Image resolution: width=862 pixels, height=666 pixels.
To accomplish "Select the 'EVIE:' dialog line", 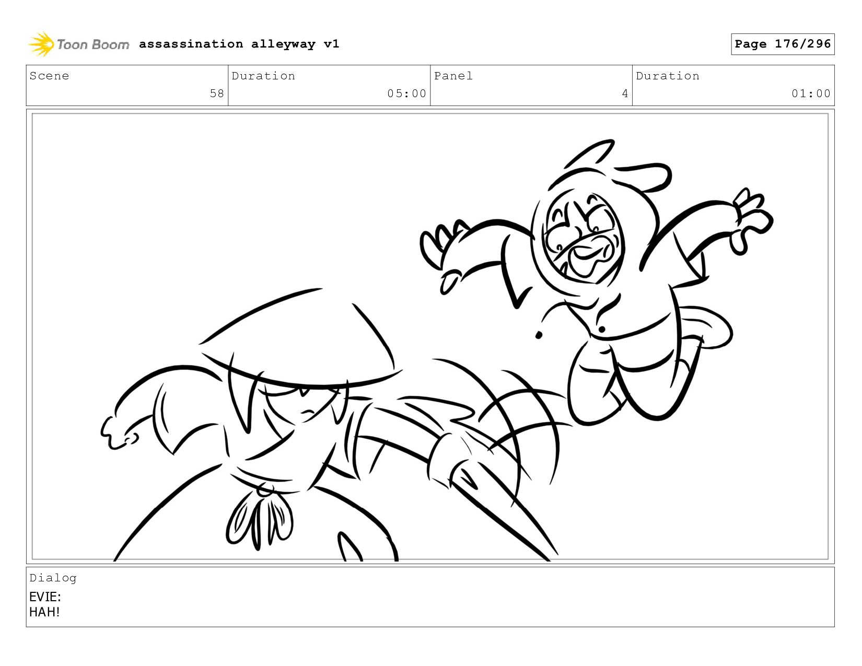I will point(45,597).
